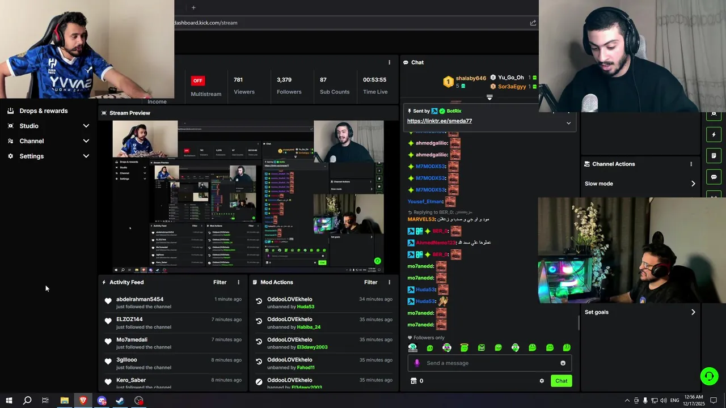
Task: Open Set goals arrow
Action: pos(693,312)
